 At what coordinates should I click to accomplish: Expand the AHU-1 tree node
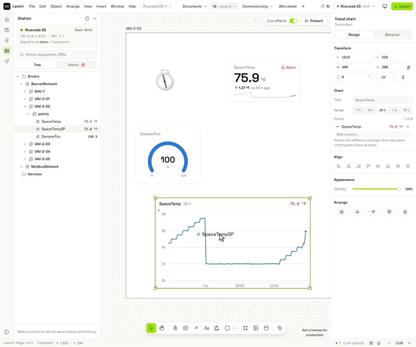click(25, 91)
